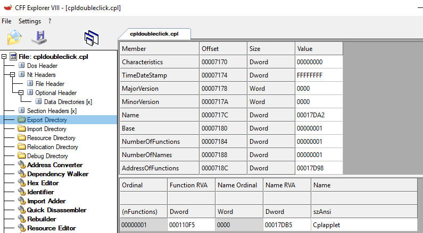Click the Function RVA cell 000110F5
423x233 pixels.
191,225
